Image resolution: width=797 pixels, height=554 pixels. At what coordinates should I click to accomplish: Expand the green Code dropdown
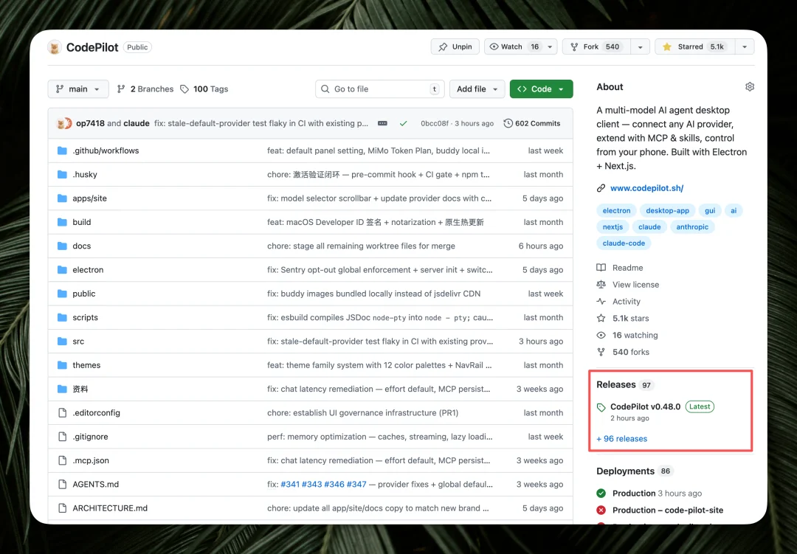(x=541, y=89)
